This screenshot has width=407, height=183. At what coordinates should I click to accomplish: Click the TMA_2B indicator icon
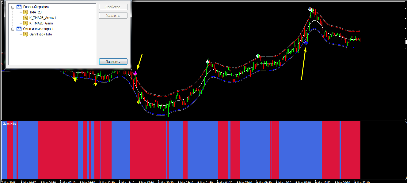(x=25, y=12)
